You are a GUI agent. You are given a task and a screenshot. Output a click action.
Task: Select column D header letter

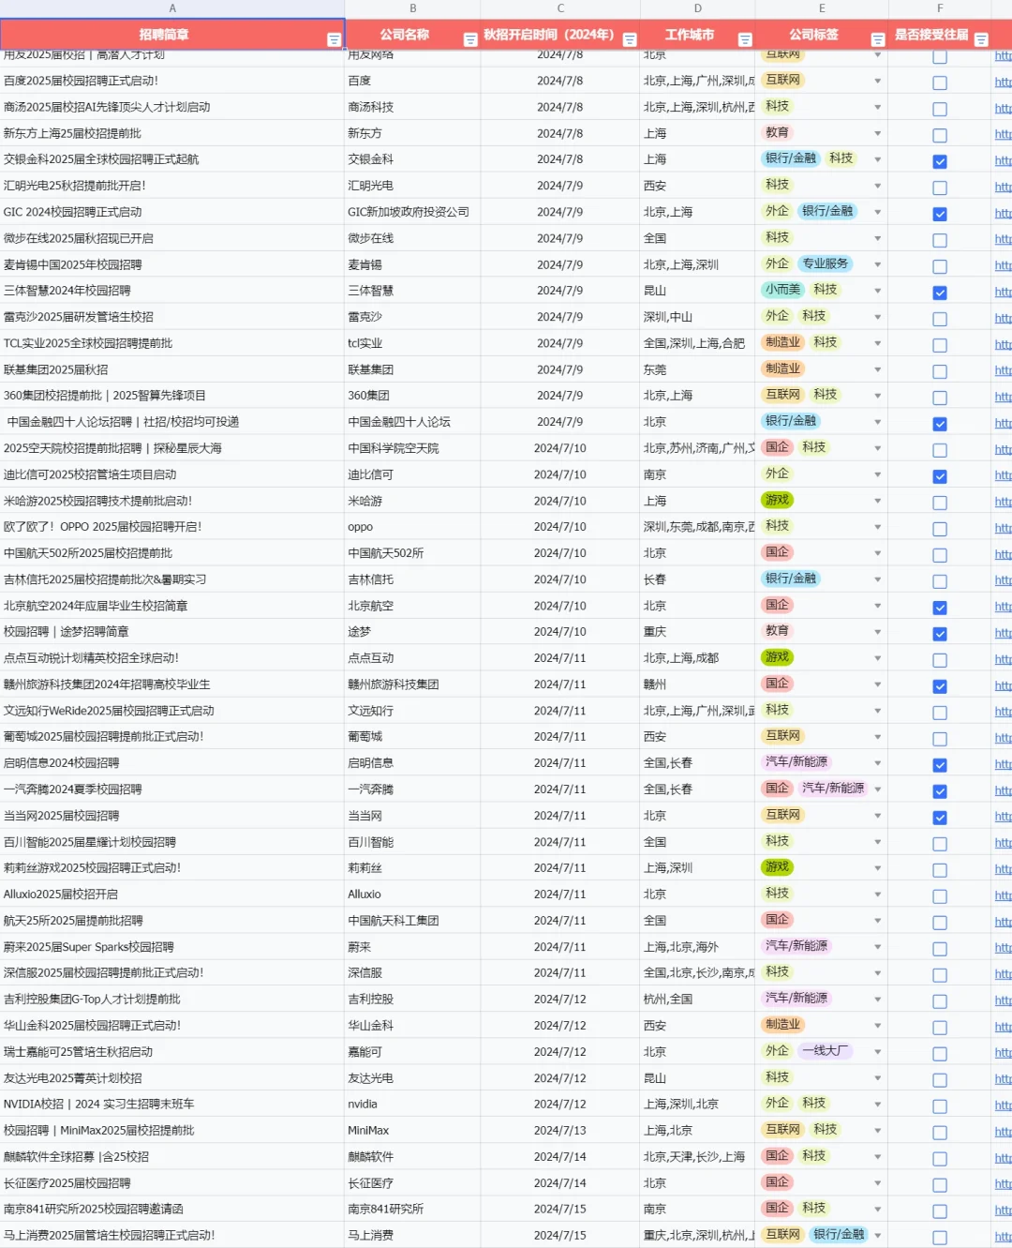[x=697, y=8]
